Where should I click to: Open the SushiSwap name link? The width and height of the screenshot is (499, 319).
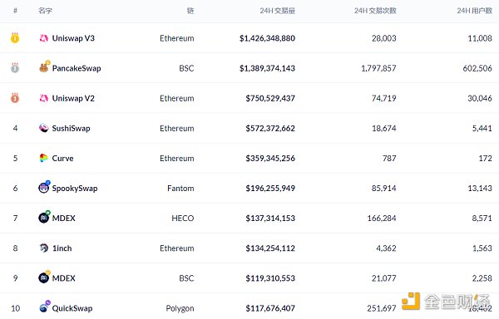click(71, 129)
